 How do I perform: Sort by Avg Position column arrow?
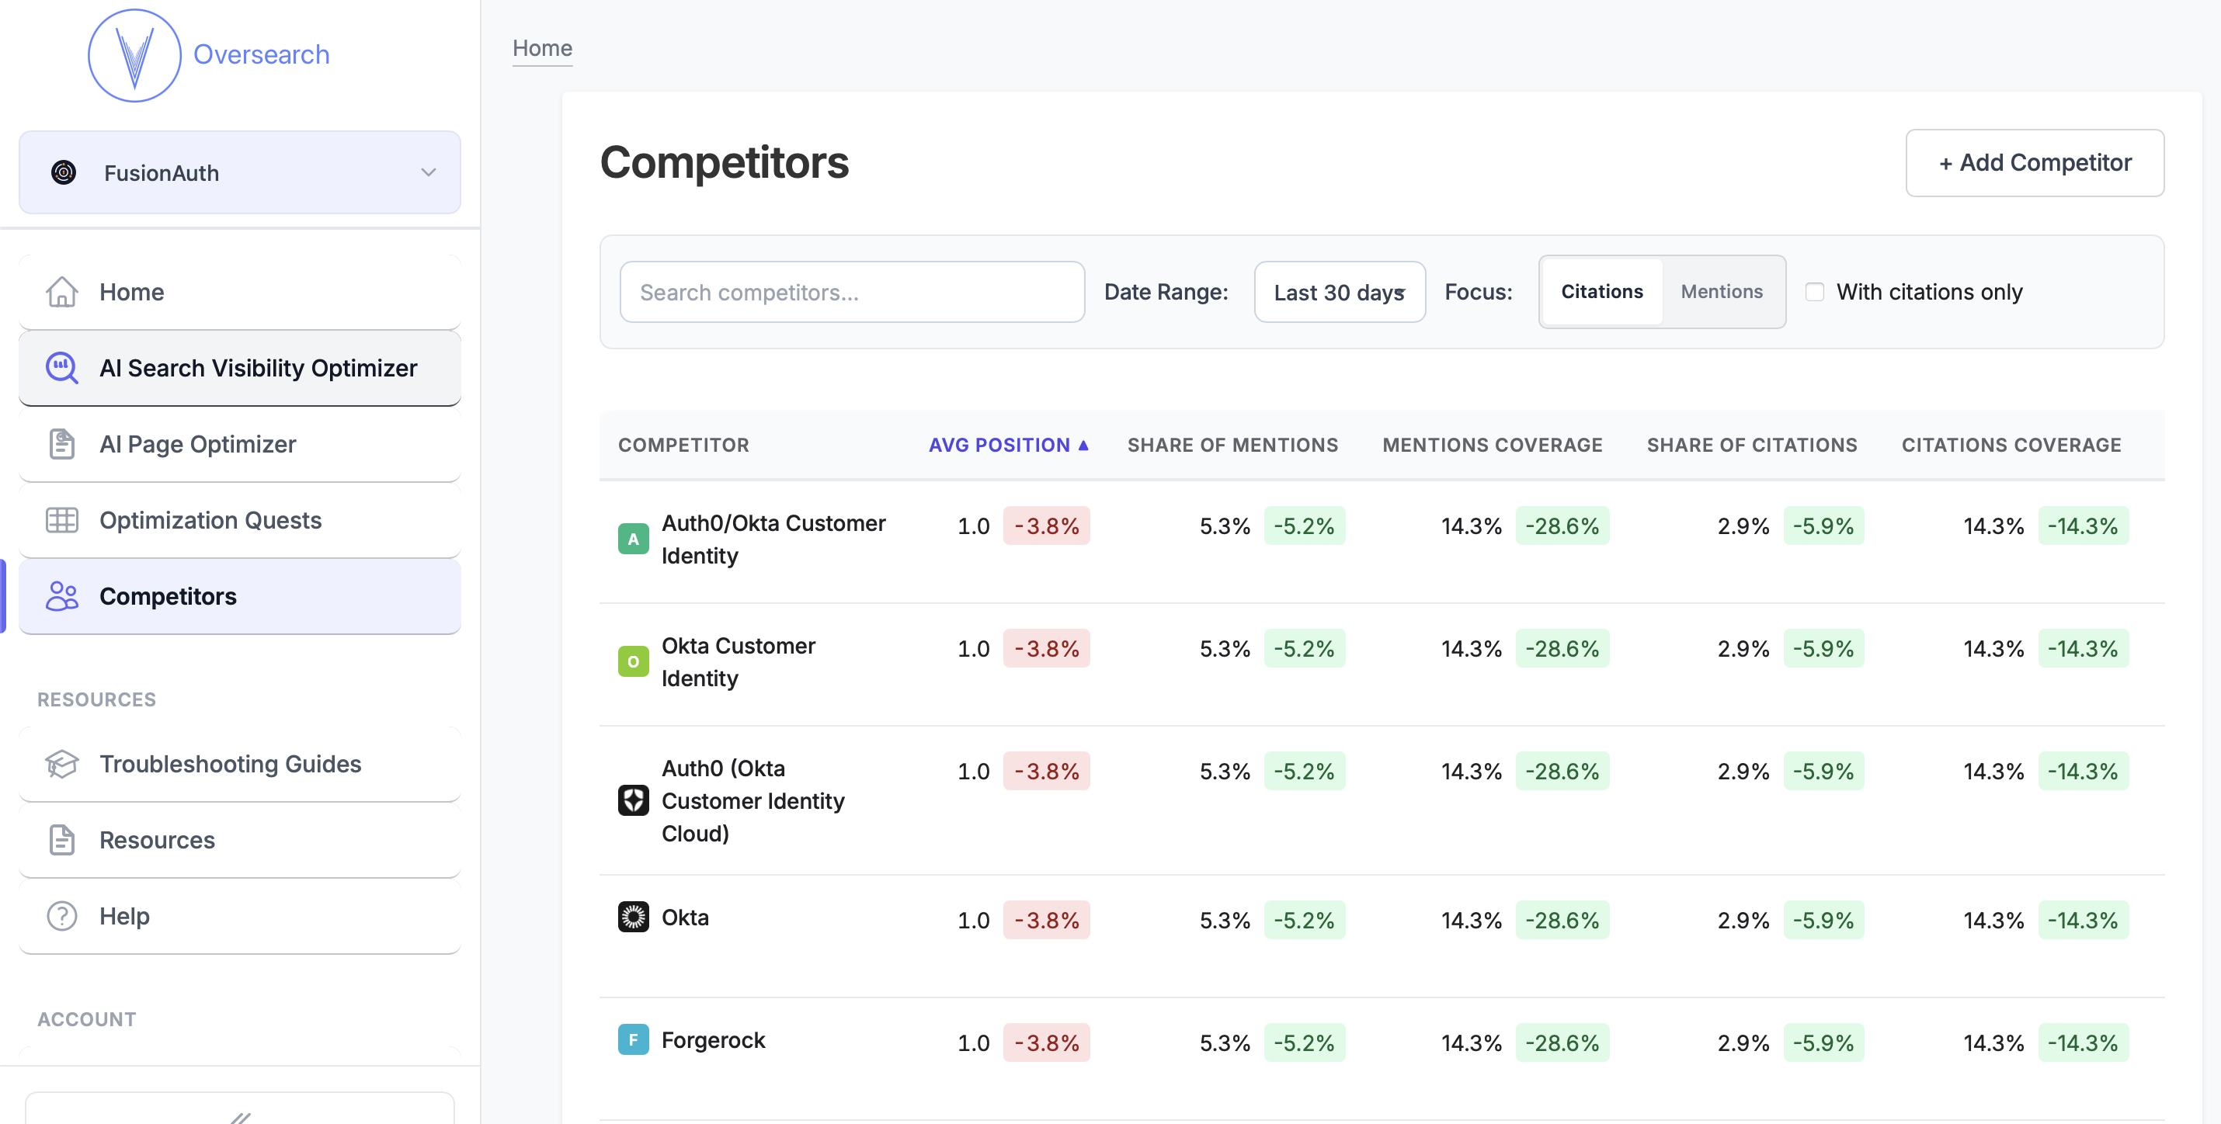1083,445
